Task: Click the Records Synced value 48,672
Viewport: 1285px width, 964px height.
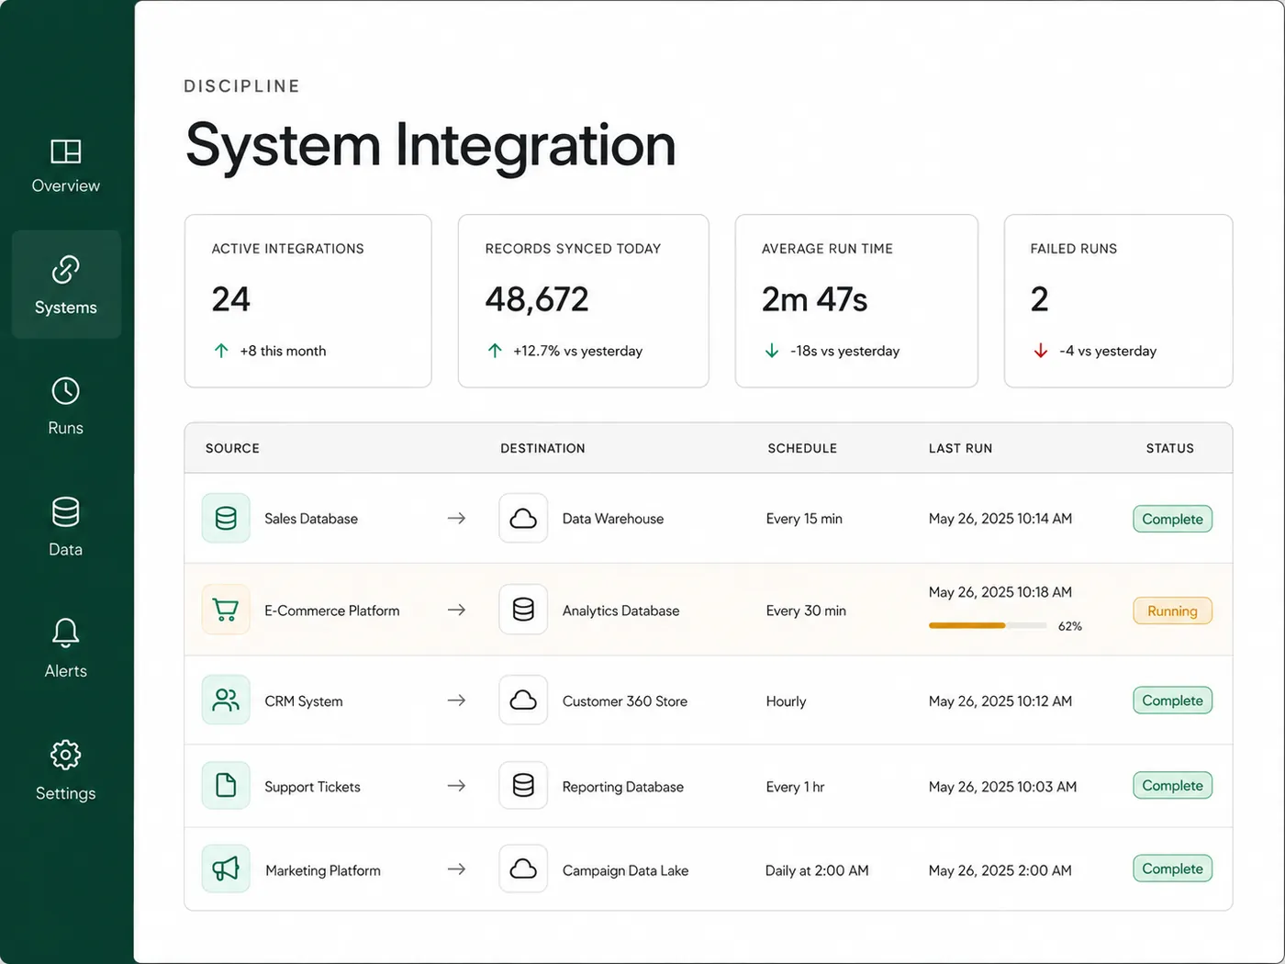Action: [x=537, y=299]
